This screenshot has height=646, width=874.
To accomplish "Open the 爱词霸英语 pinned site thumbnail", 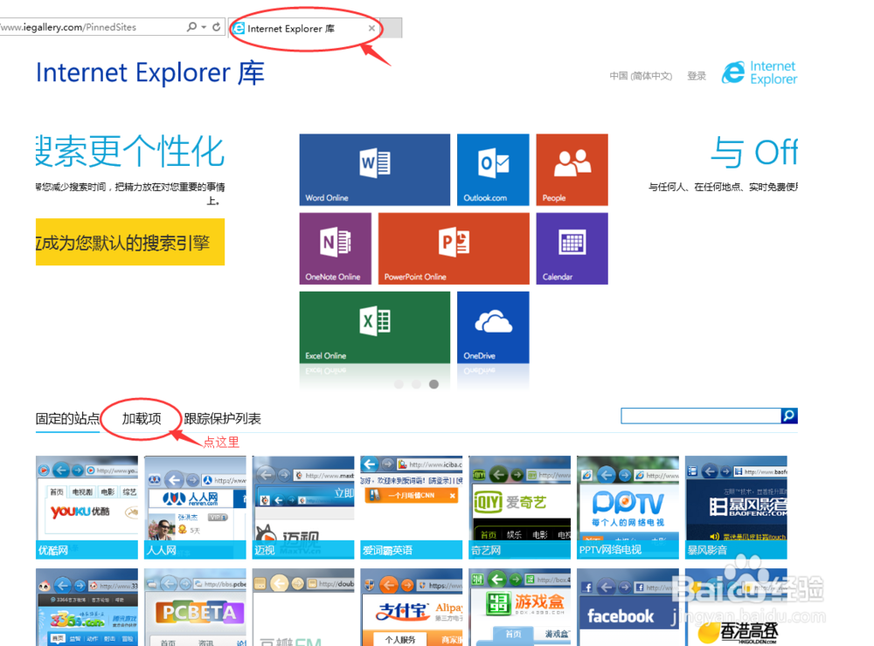I will (x=411, y=507).
